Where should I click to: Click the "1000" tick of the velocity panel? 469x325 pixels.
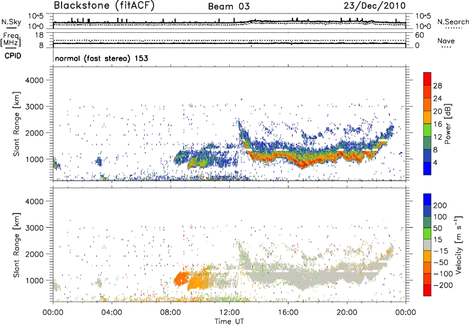[34, 280]
